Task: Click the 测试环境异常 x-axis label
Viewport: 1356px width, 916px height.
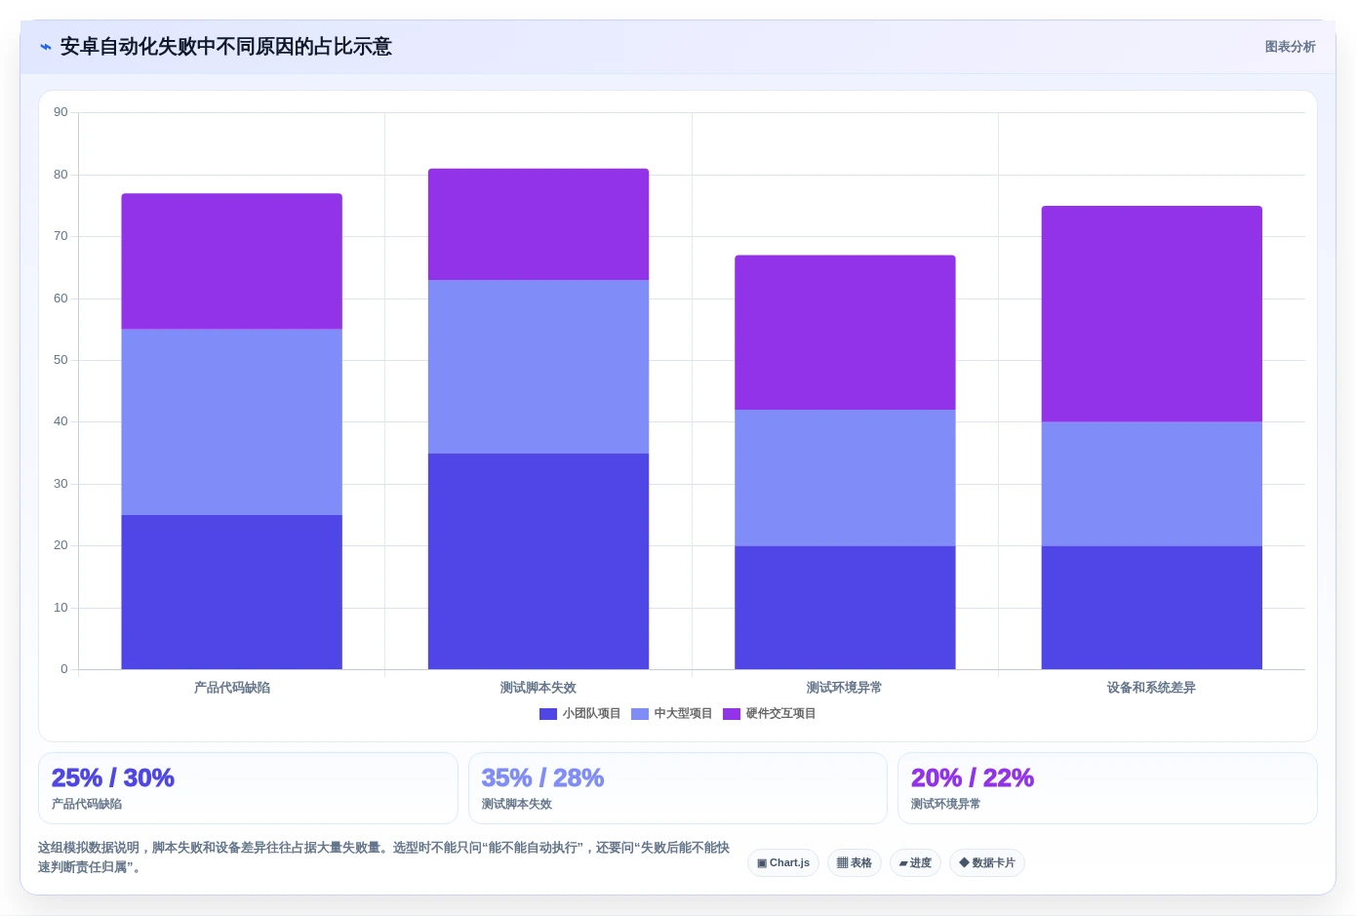Action: pos(845,688)
